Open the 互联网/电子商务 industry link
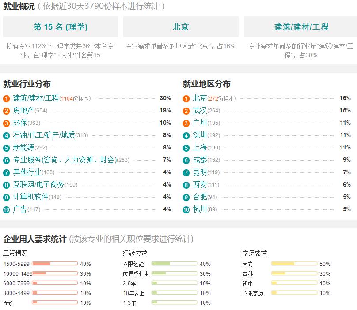The image size is (357, 310). pos(38,184)
